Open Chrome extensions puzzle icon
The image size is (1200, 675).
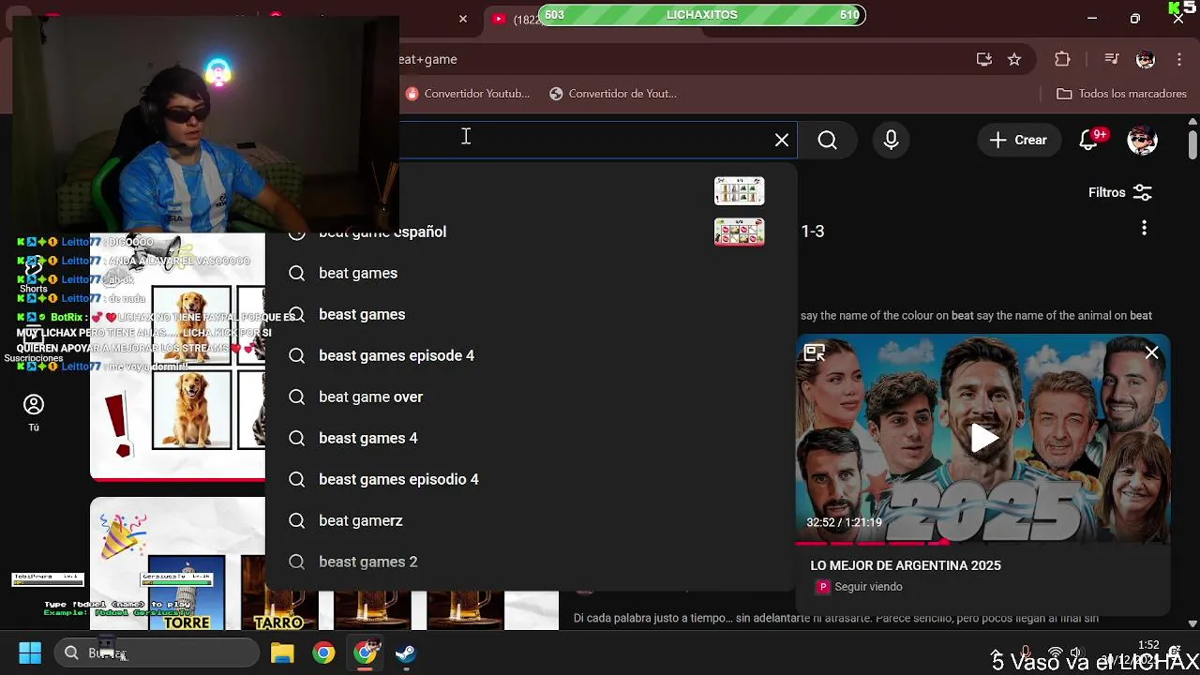pos(1062,59)
